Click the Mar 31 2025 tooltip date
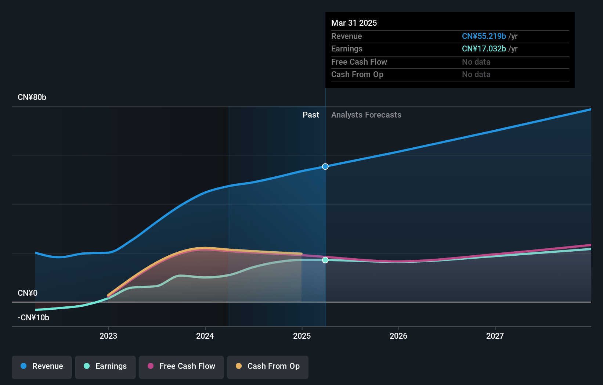The width and height of the screenshot is (603, 385). coord(354,23)
